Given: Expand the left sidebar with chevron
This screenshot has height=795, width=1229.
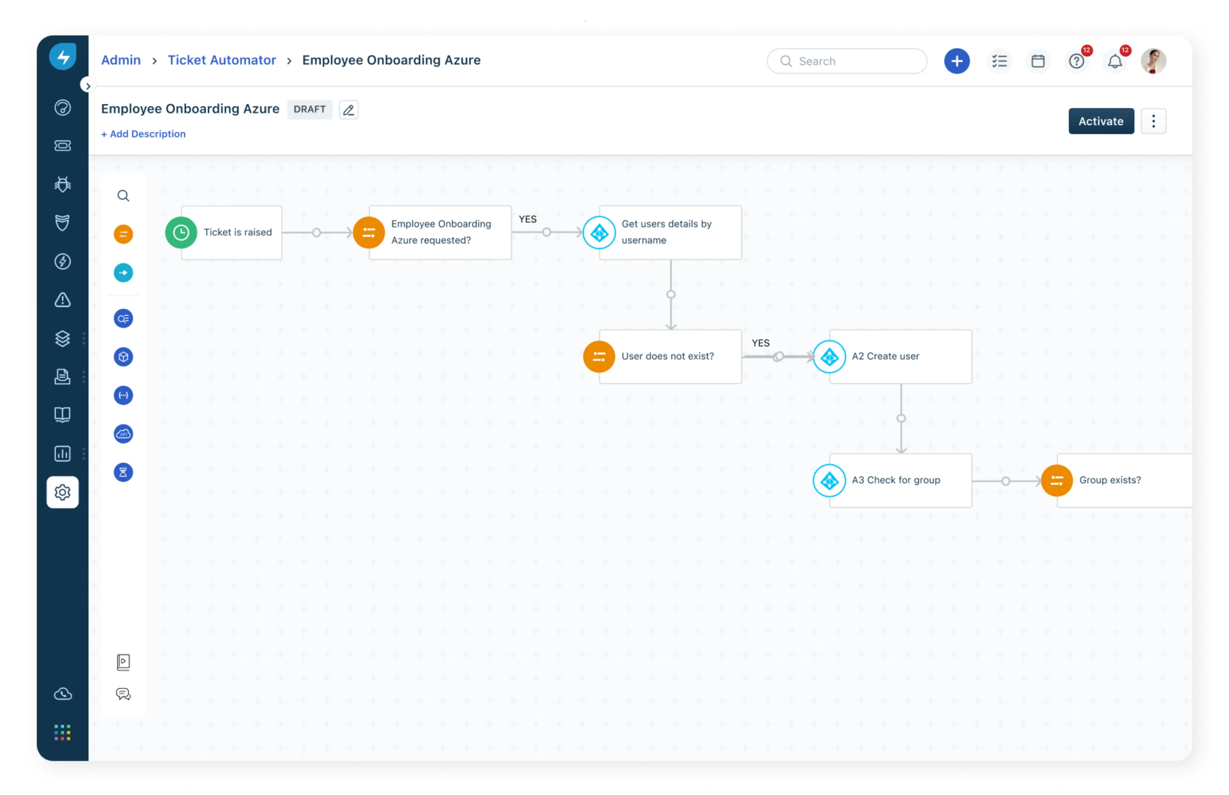Looking at the screenshot, I should [x=88, y=86].
